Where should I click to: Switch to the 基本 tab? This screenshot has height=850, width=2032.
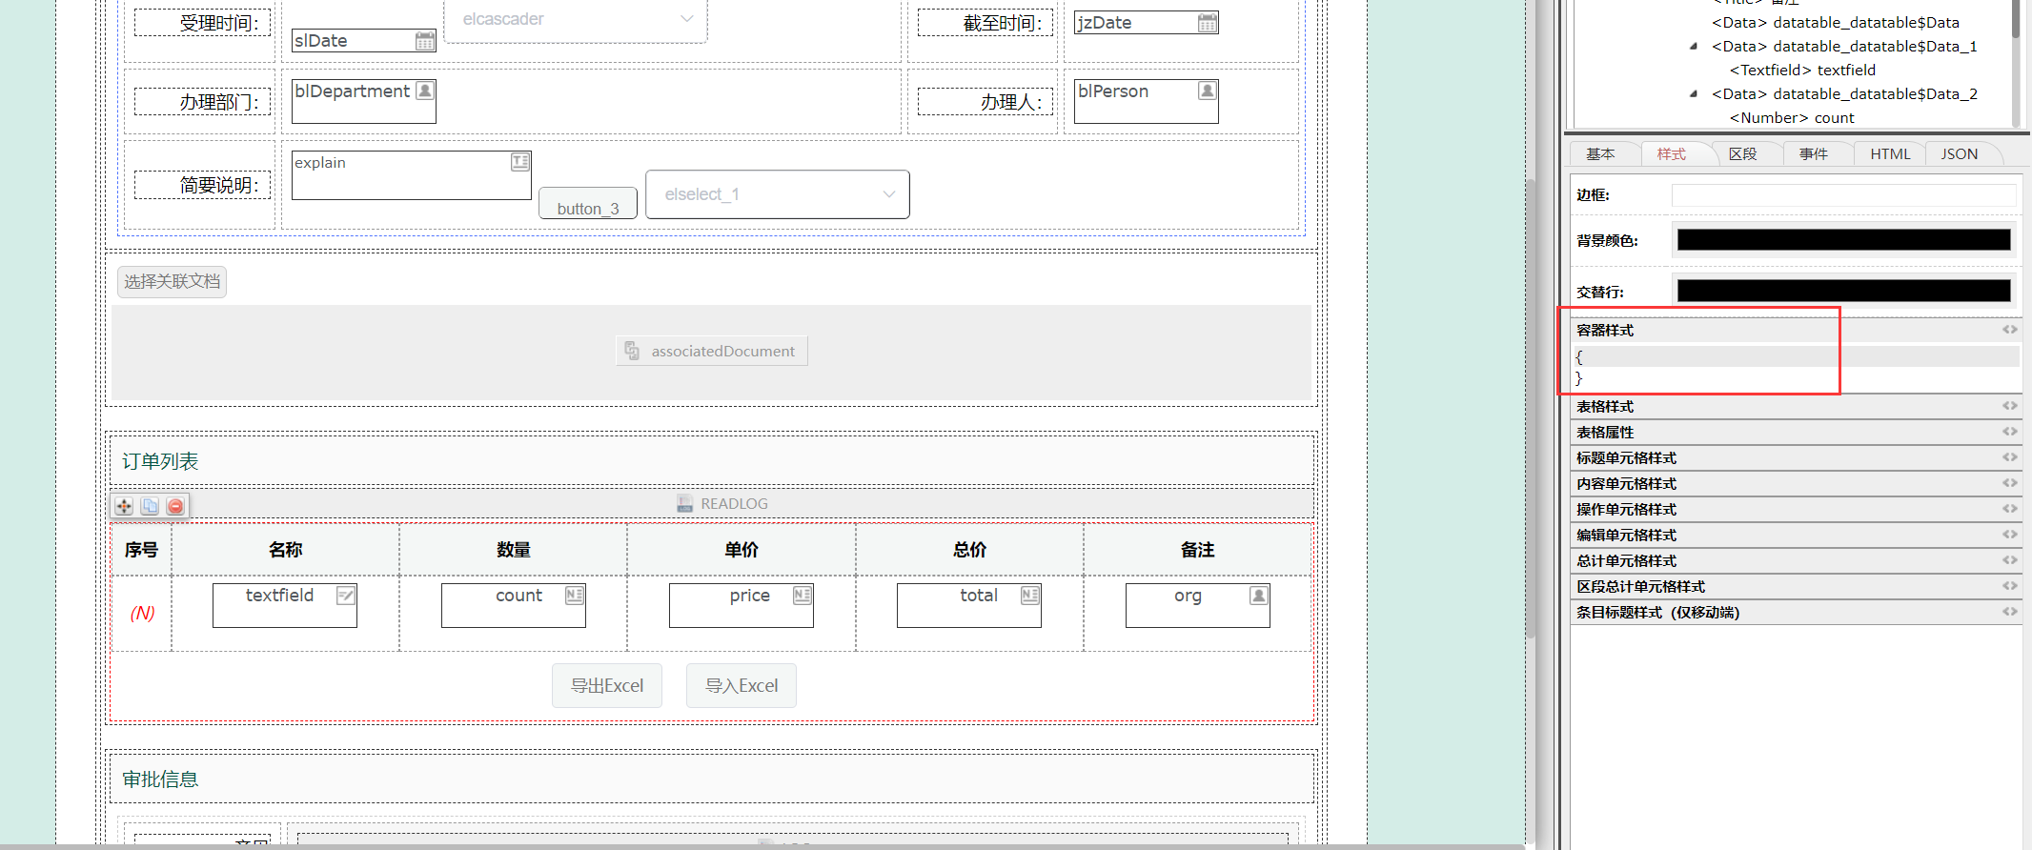[1601, 154]
